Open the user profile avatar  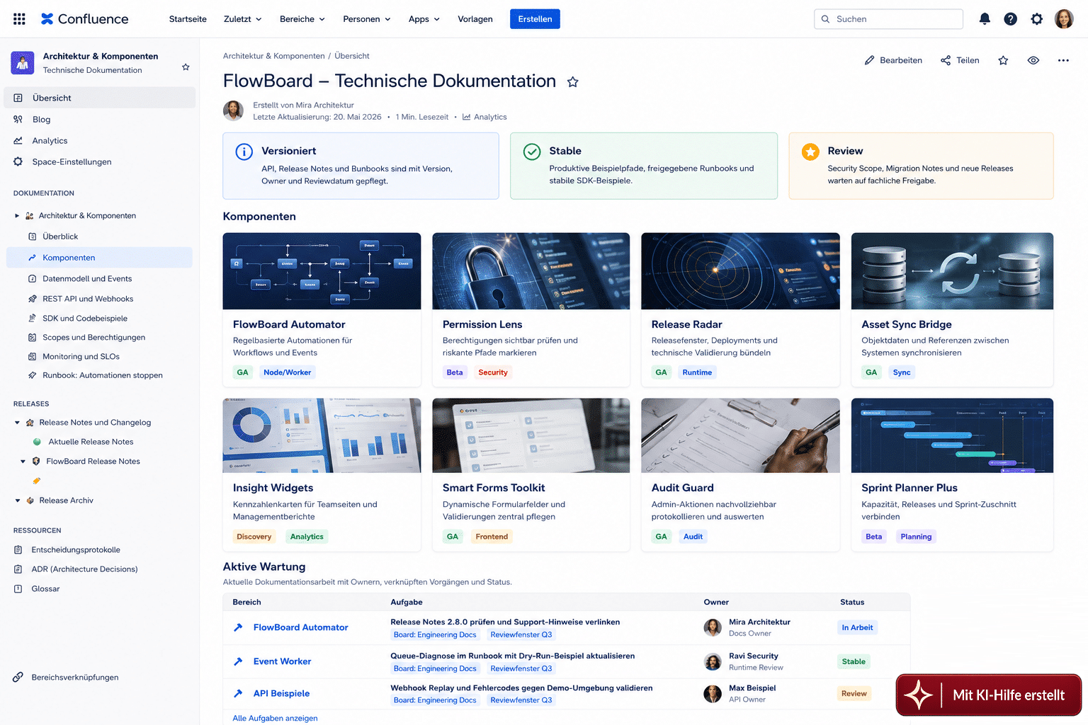(x=1064, y=19)
